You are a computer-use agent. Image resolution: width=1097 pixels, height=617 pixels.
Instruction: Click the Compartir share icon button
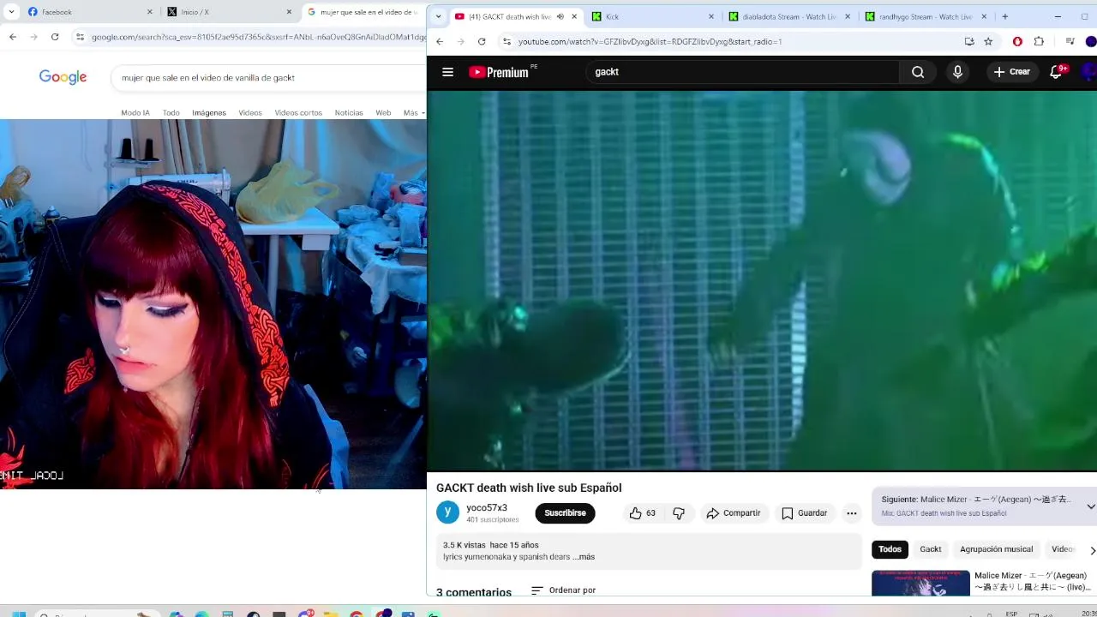(733, 513)
